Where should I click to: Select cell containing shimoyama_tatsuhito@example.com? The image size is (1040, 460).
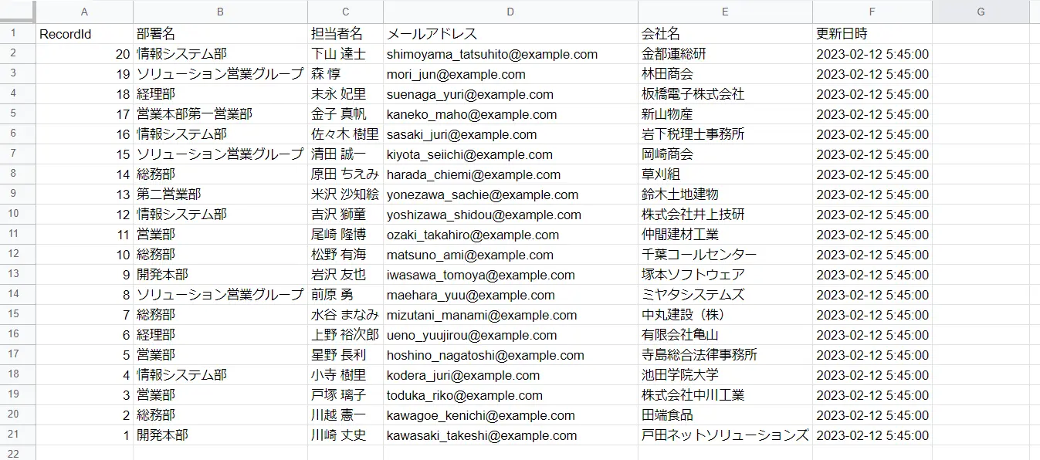[x=510, y=54]
